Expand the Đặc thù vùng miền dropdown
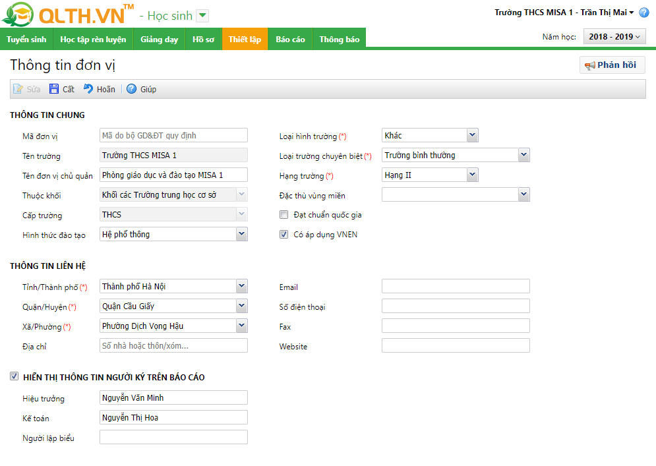The height and width of the screenshot is (466, 656). click(523, 194)
